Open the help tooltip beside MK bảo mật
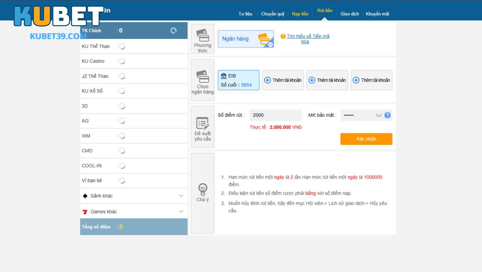This screenshot has height=272, width=482. pos(388,115)
